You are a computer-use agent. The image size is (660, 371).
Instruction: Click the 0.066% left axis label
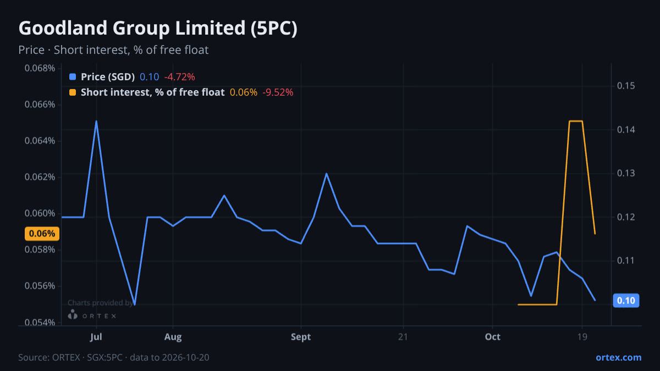(x=40, y=104)
